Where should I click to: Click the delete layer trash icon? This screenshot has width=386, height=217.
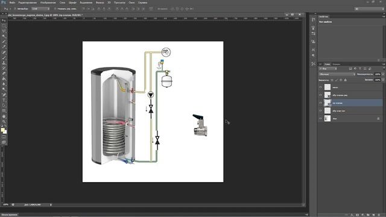(379, 215)
